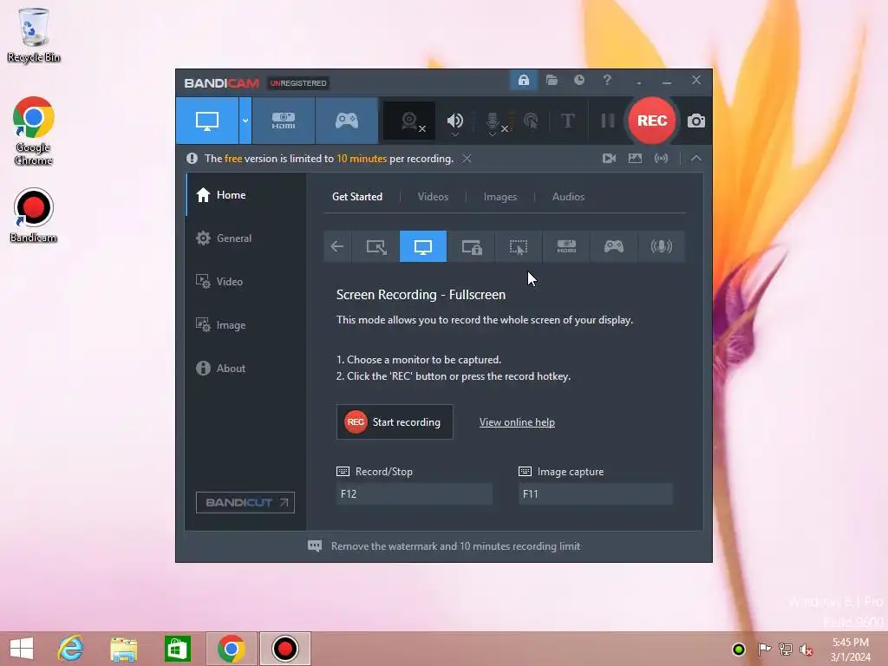Click the large red REC button
Viewport: 888px width, 666px height.
tap(652, 121)
